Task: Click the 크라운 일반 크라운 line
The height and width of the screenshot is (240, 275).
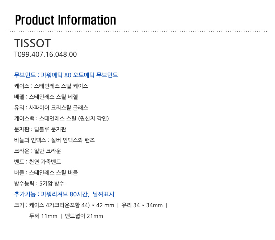Action: 38,151
